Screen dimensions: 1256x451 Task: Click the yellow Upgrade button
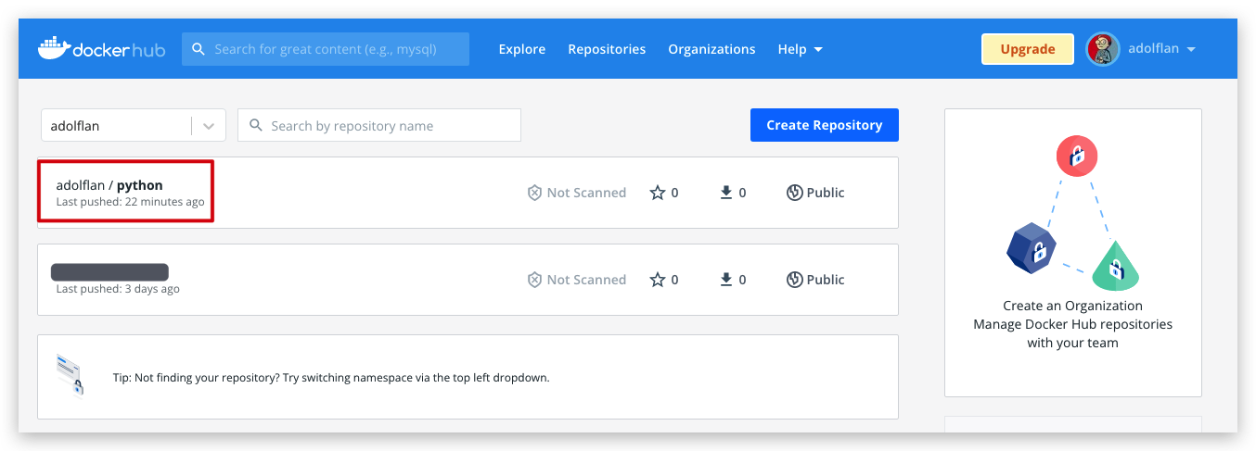(x=1028, y=49)
